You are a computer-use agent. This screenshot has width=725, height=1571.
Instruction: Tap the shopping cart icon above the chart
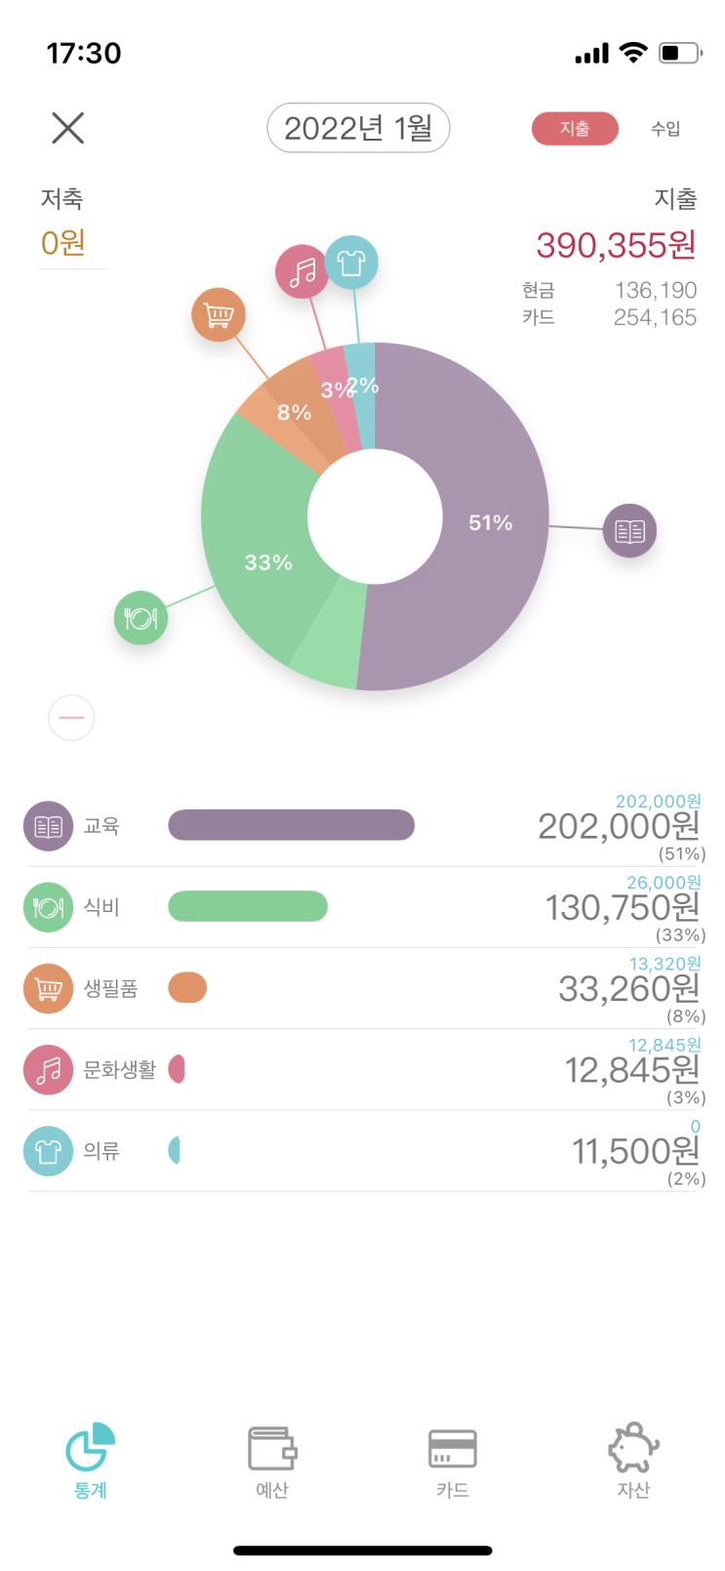[218, 314]
